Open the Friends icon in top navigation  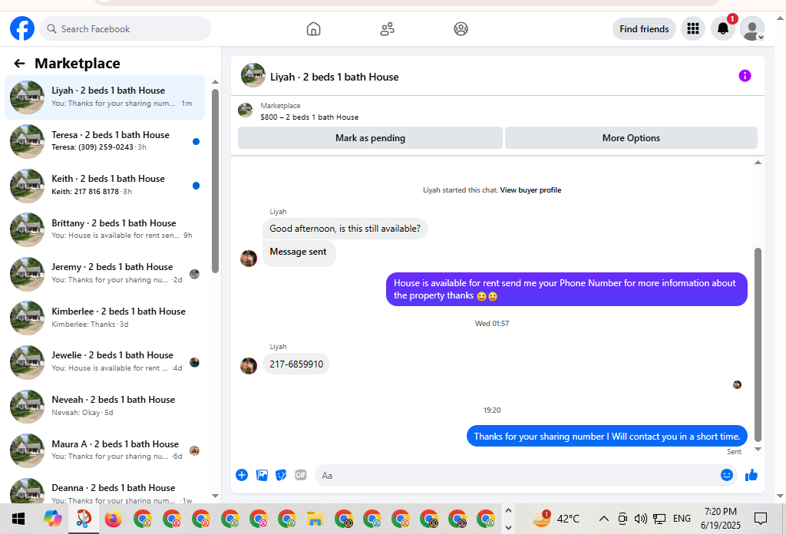coord(387,29)
